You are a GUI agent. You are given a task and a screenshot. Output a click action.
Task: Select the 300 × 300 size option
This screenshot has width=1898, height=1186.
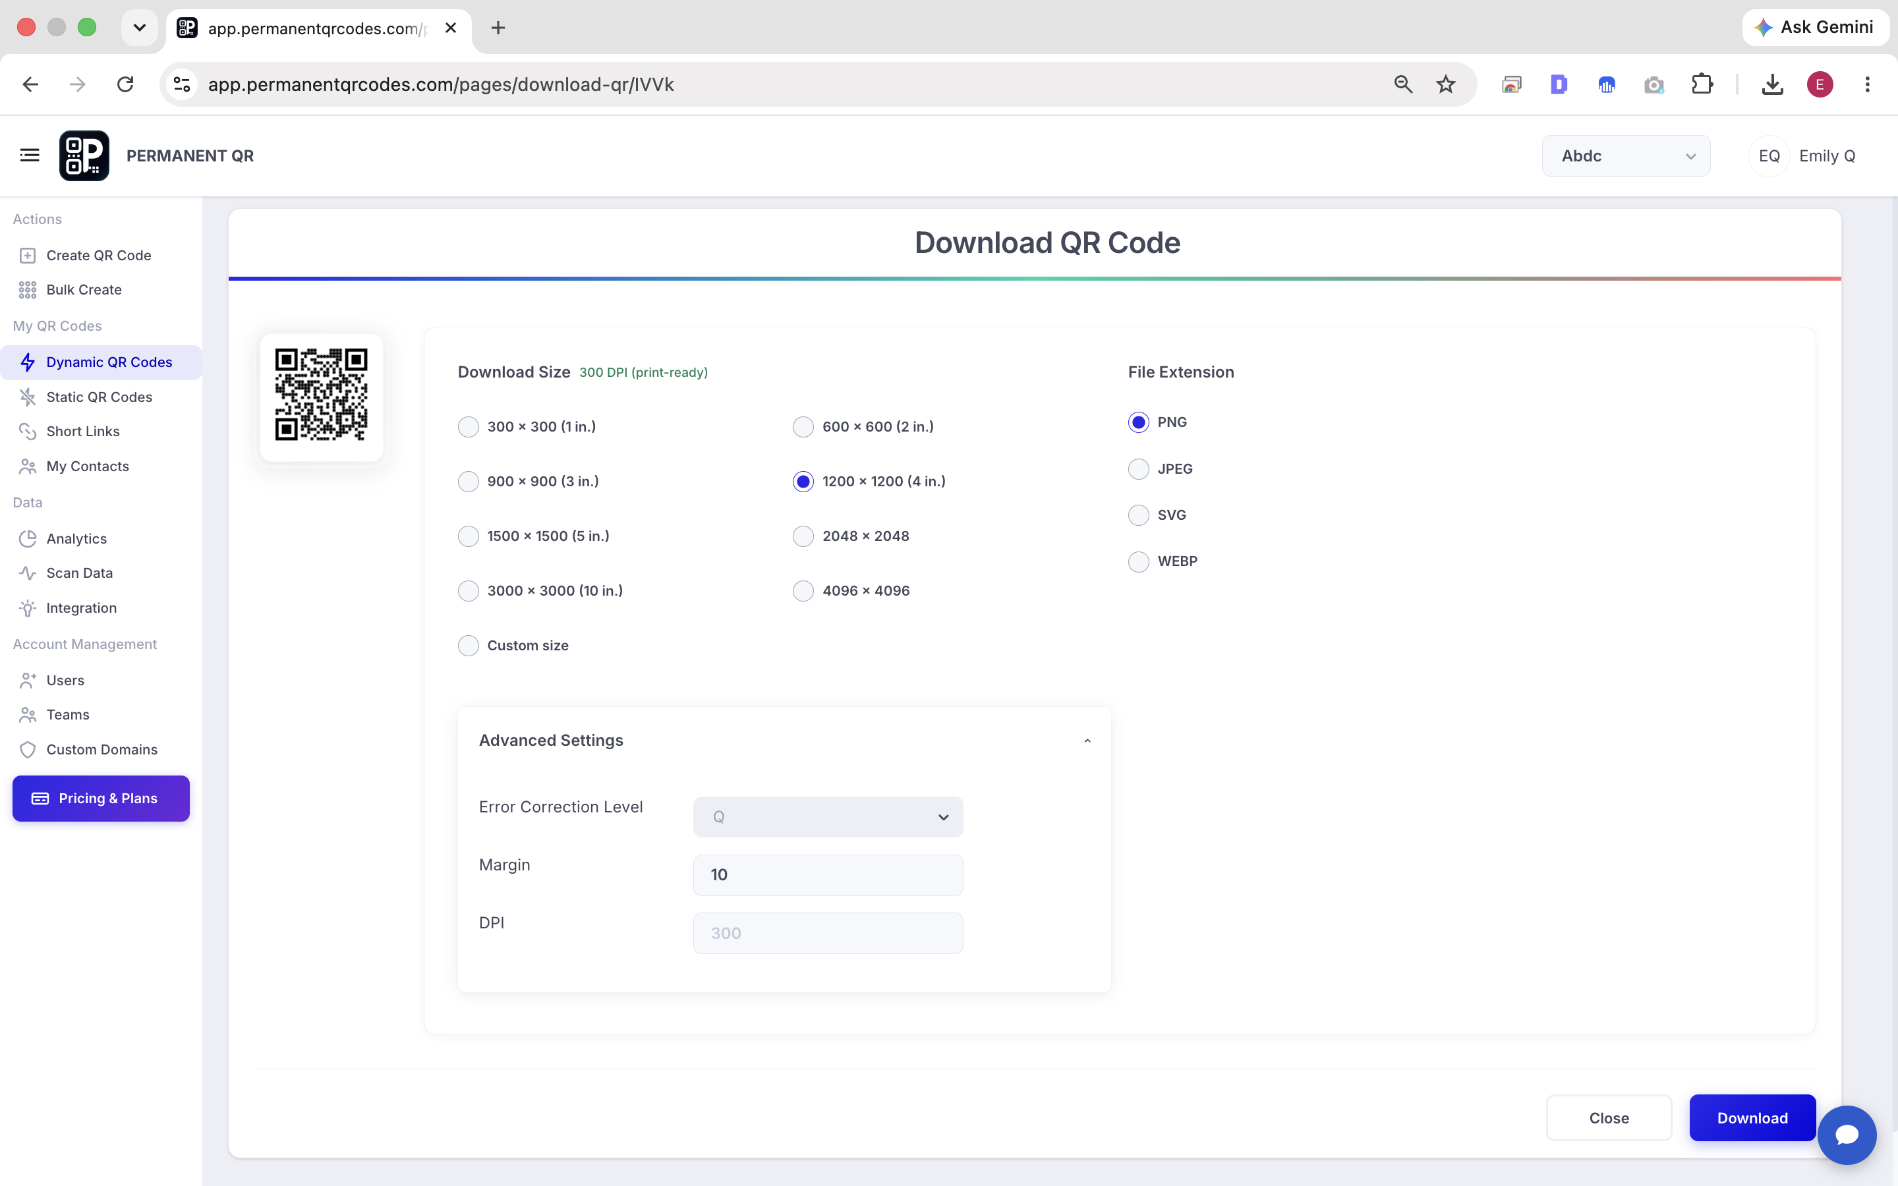tap(468, 427)
